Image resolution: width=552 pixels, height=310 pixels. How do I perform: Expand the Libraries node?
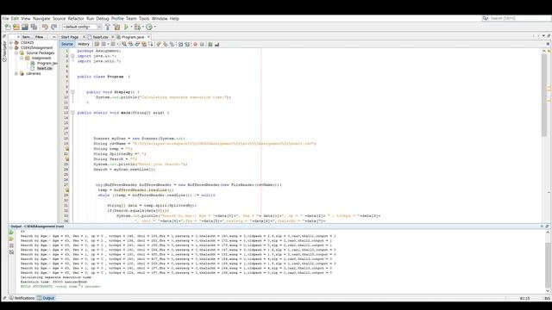[16, 73]
